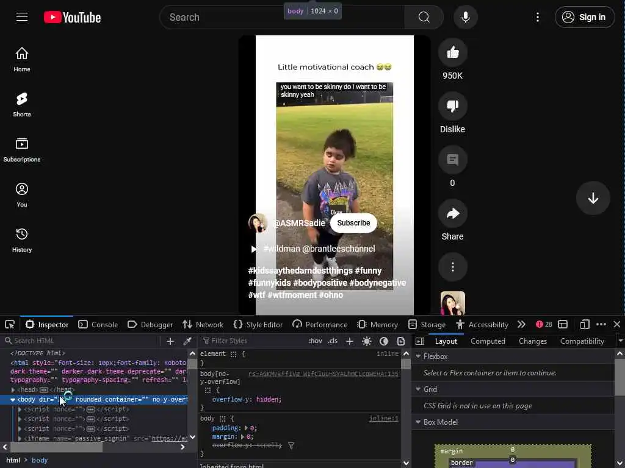Click the sound track thumbnail below actions

coord(452,303)
